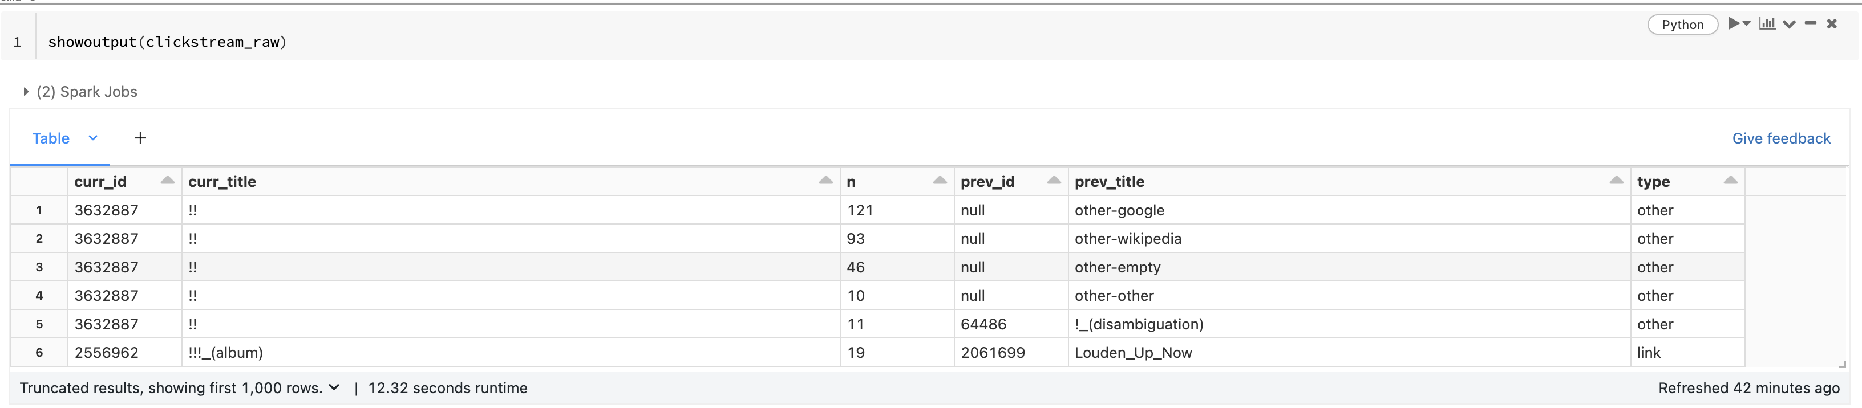Open the Table tab dropdown chevron

point(93,138)
